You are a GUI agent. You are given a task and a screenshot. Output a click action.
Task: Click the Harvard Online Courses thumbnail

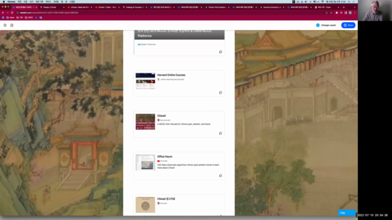tap(145, 81)
